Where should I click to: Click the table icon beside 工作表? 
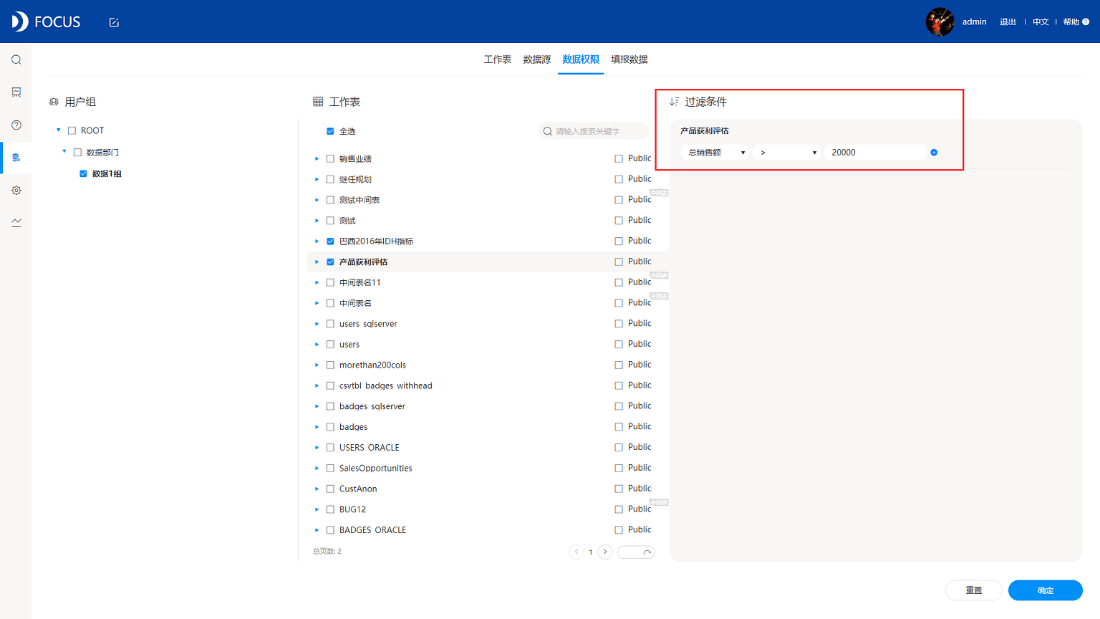pos(318,102)
